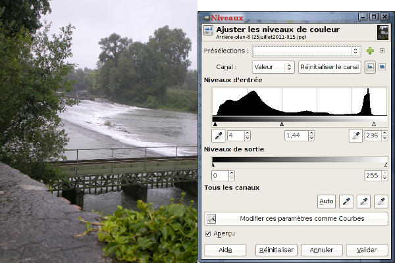Switch to linear histogram view
The width and height of the screenshot is (395, 263).
pos(370,67)
